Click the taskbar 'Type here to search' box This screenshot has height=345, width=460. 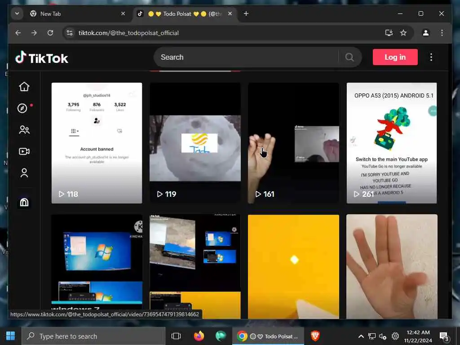click(x=93, y=336)
